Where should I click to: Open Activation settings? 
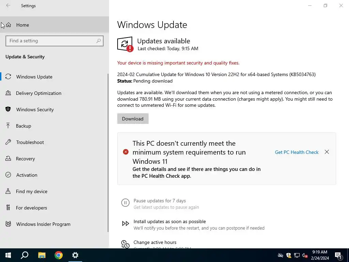pos(54,175)
